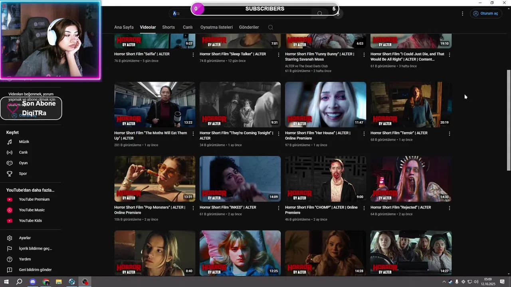
Task: Play the 14:27 duration video thumbnail
Action: point(411,253)
